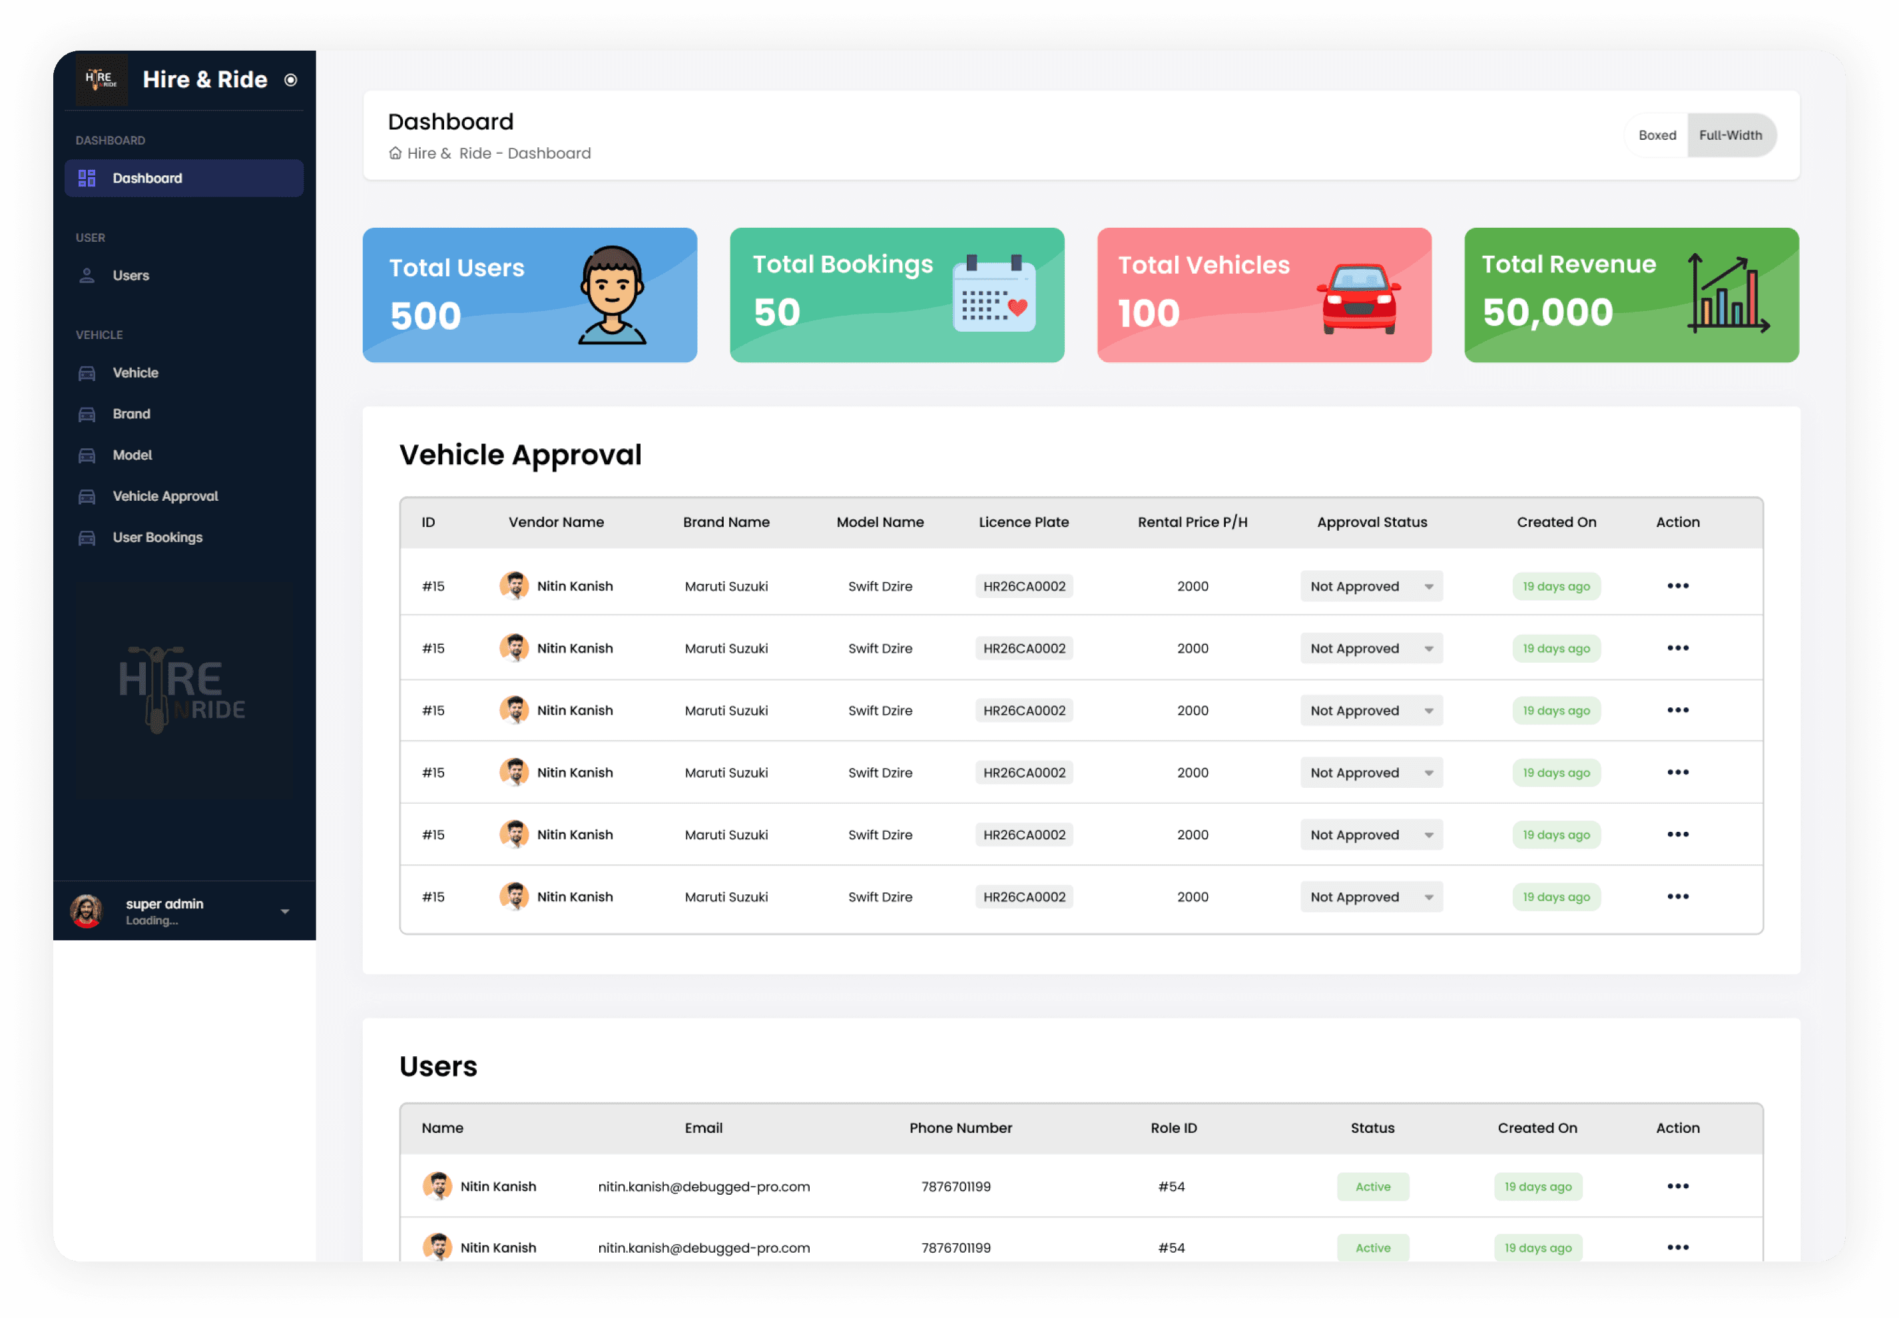
Task: Toggle the sidebar pin radio icon
Action: [x=290, y=80]
